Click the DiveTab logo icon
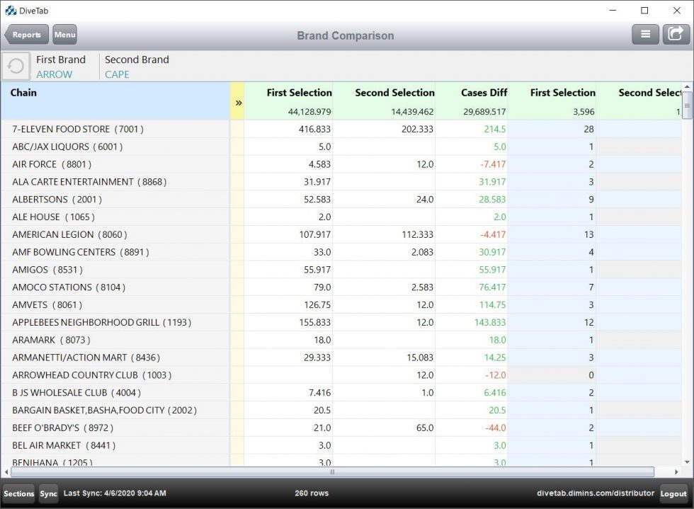The image size is (694, 509). (x=10, y=11)
